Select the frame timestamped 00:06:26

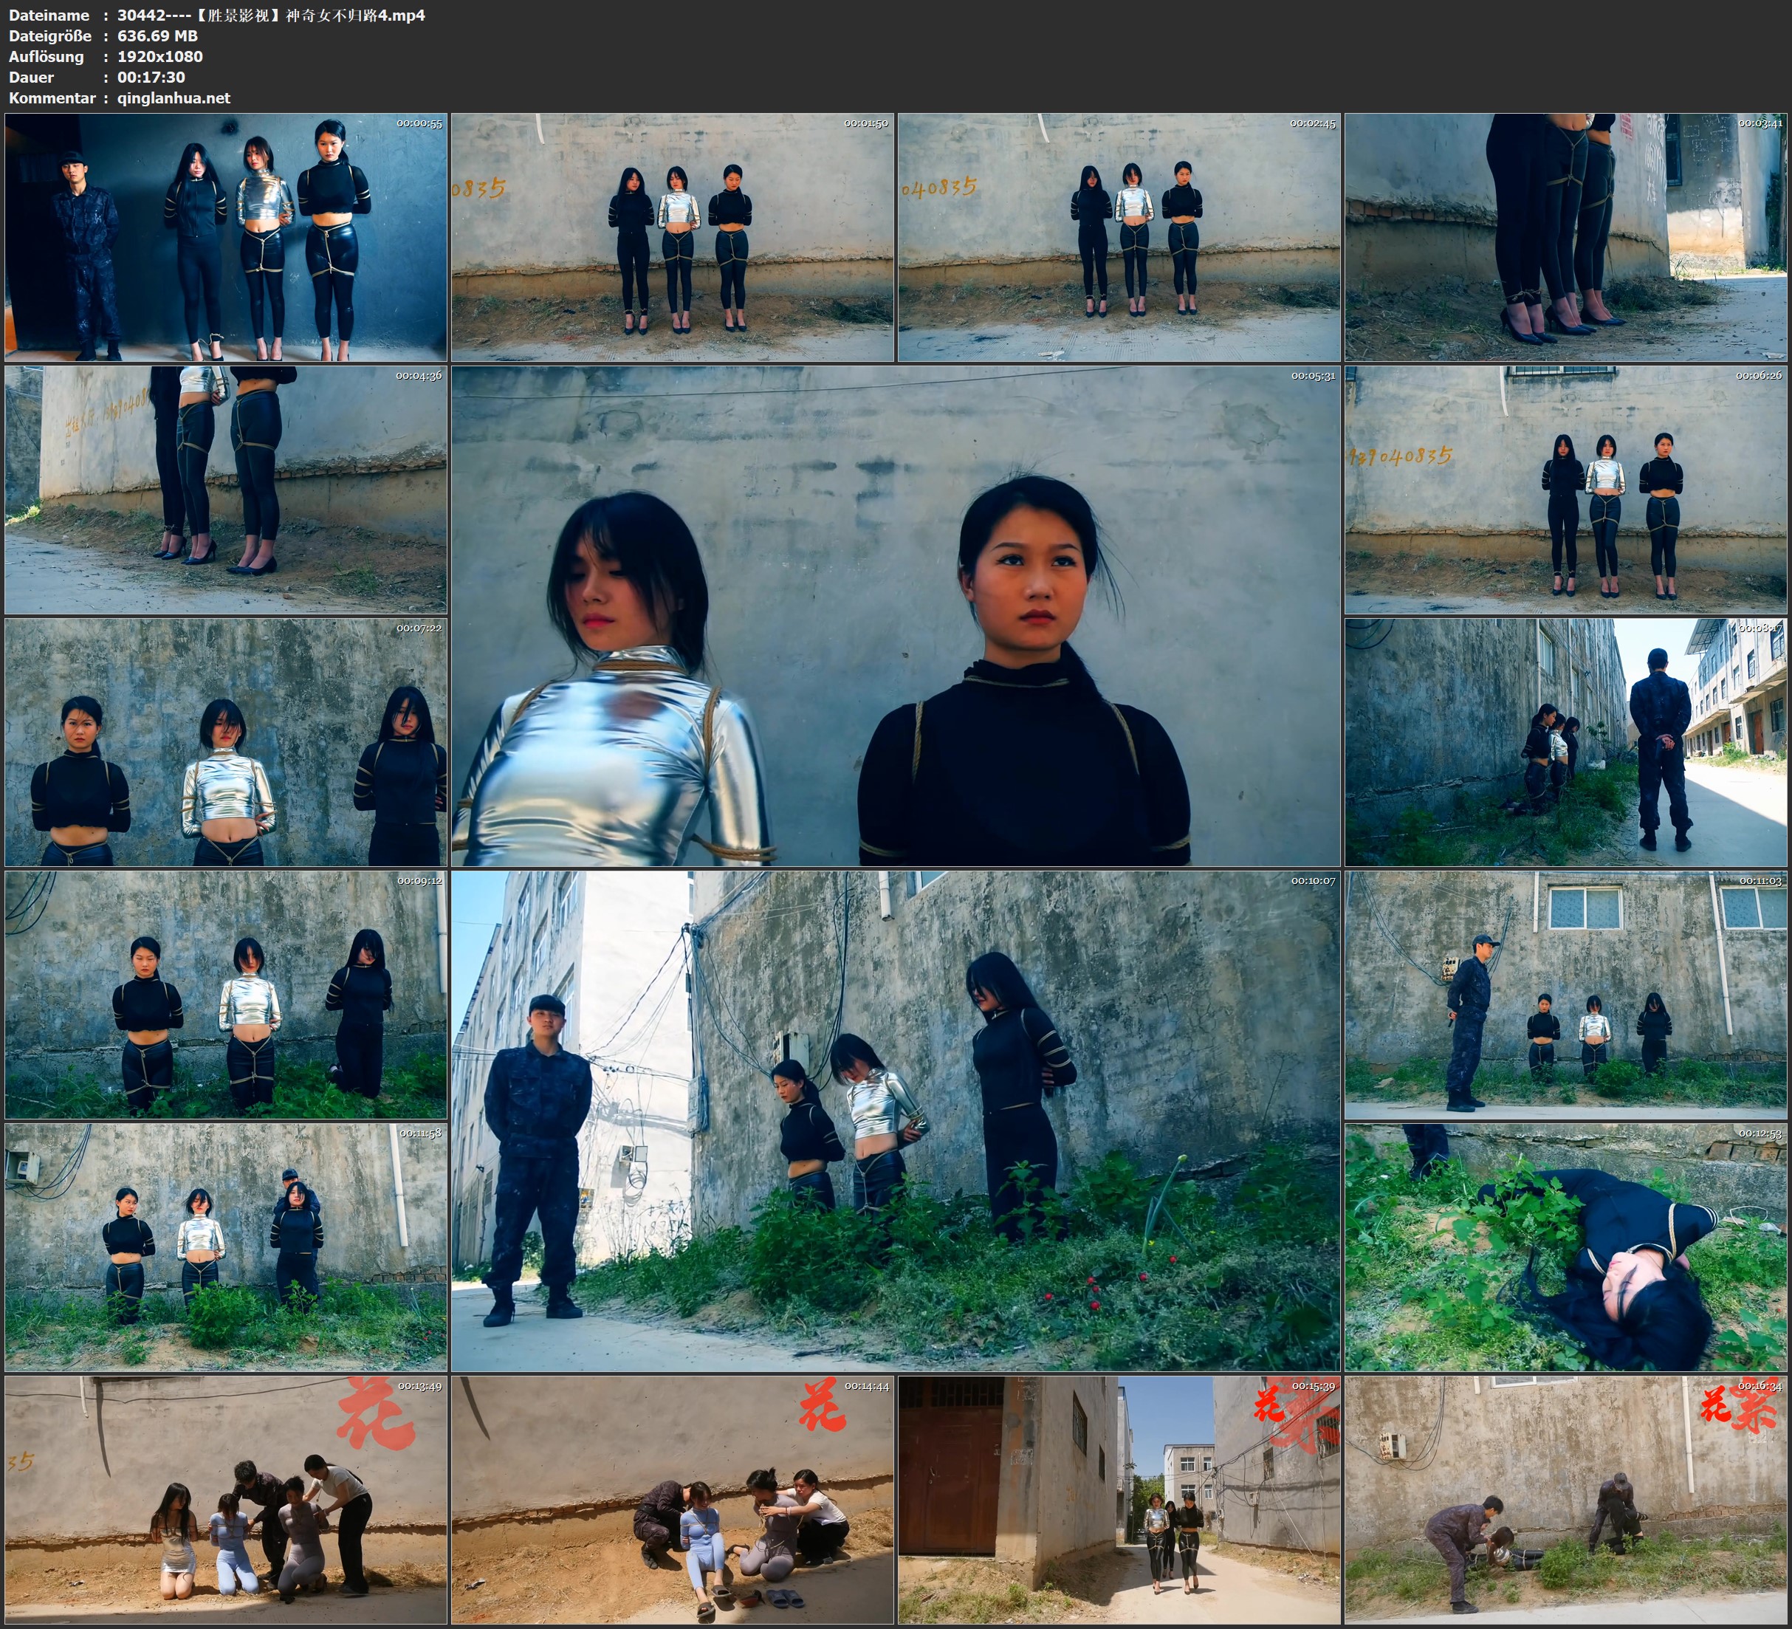pyautogui.click(x=1565, y=490)
